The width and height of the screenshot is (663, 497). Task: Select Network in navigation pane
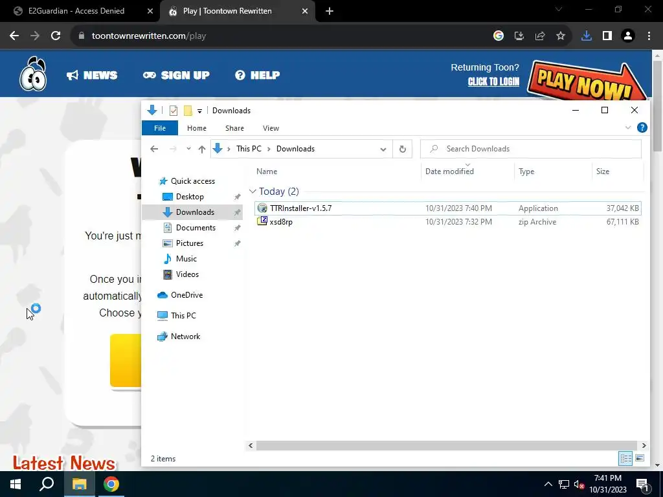click(185, 337)
